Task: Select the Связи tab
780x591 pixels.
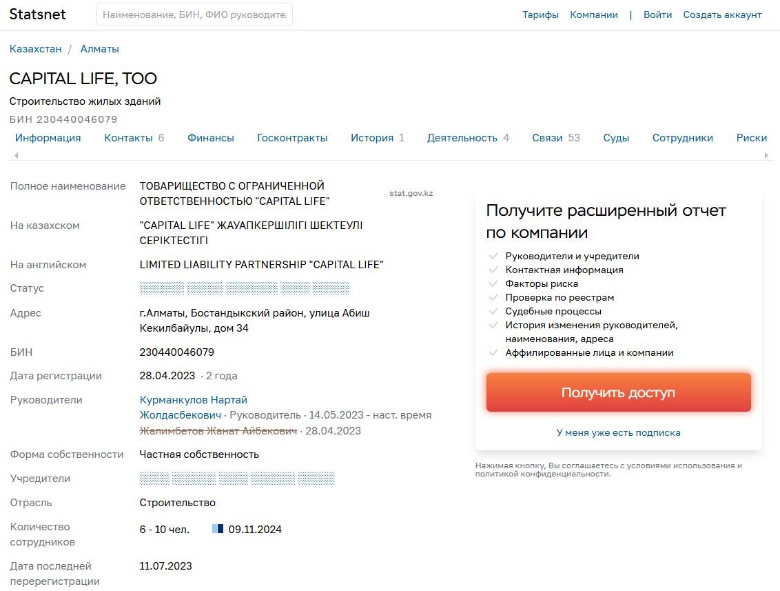Action: (555, 138)
